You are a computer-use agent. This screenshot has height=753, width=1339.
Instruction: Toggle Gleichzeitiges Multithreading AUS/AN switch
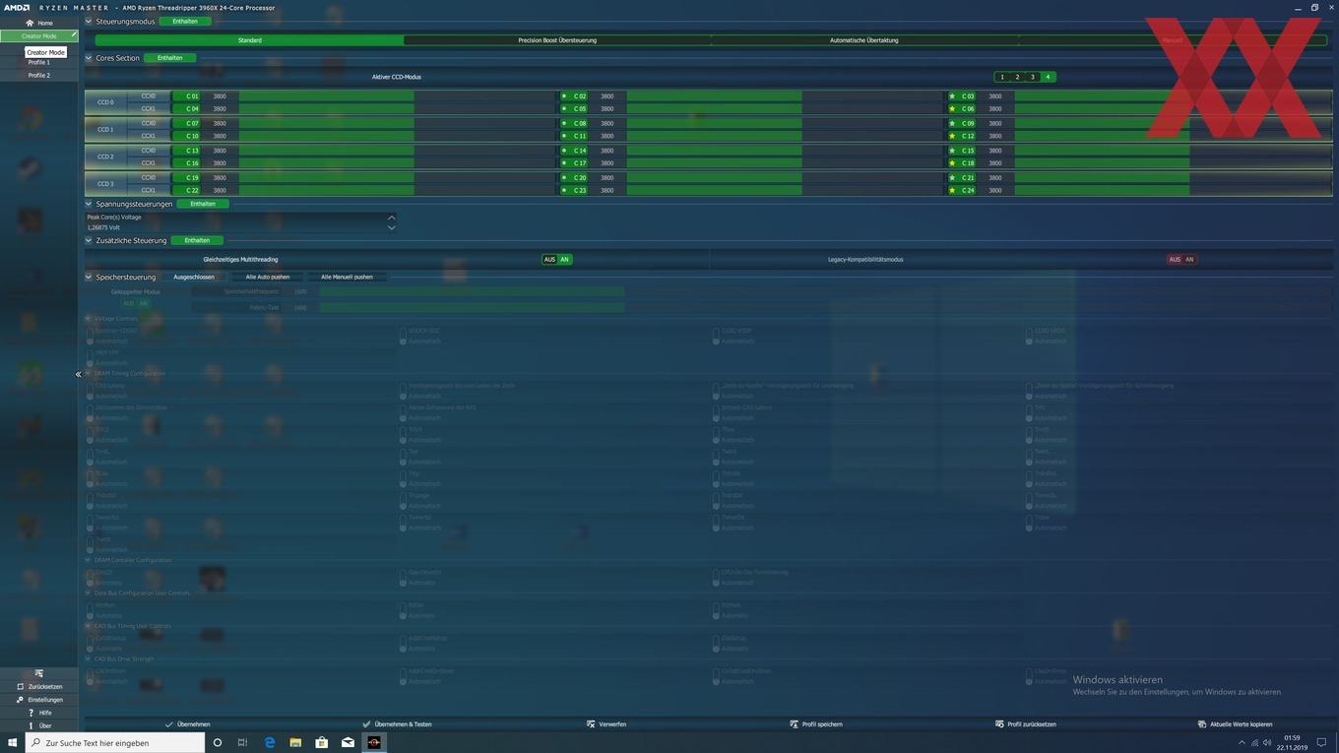557,260
